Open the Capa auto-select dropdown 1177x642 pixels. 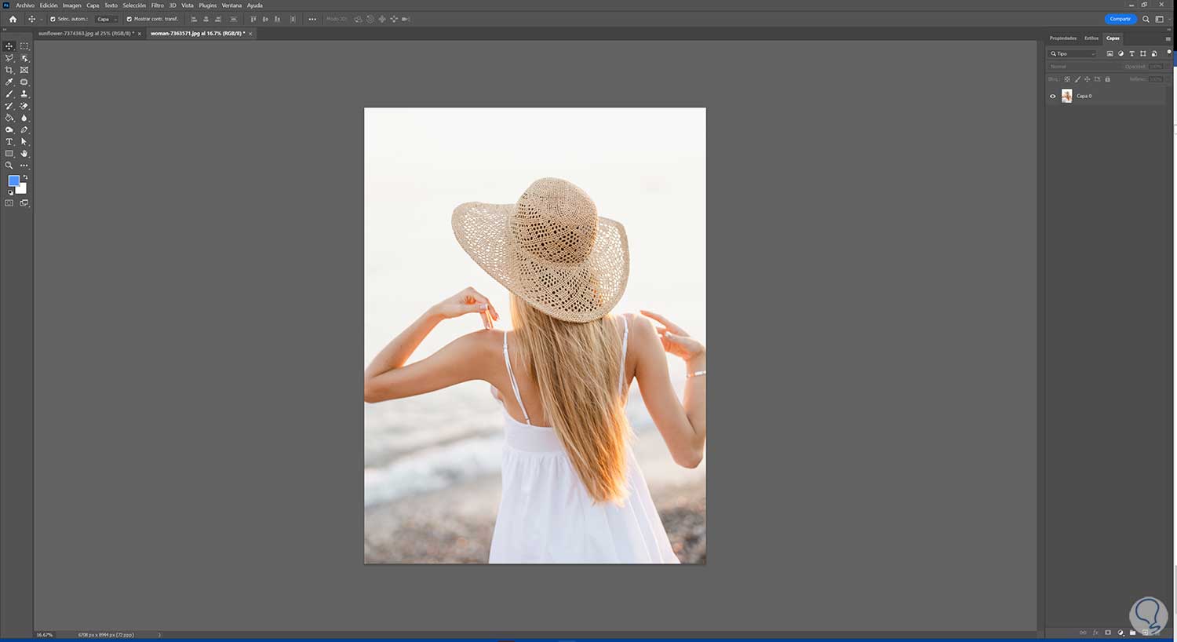coord(107,19)
